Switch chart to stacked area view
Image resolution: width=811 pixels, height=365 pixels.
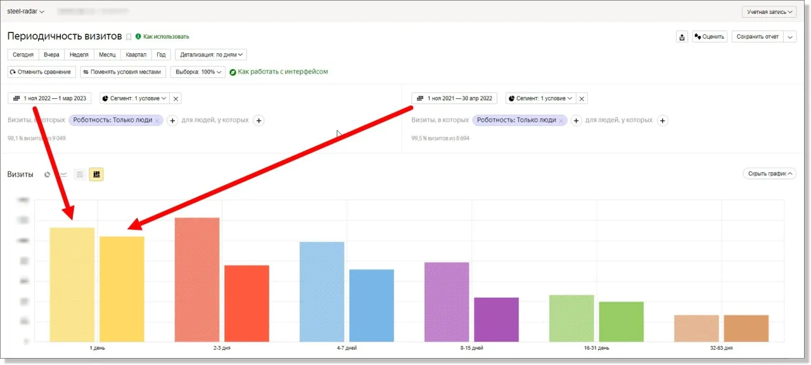[80, 174]
